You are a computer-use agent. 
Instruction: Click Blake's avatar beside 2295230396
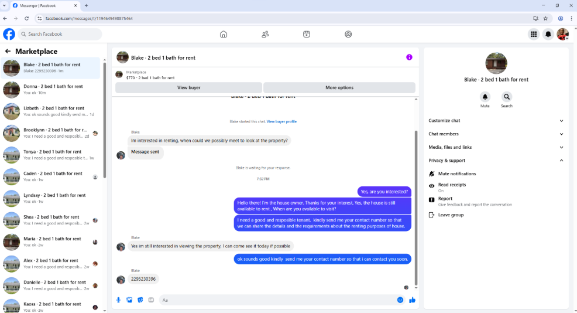(x=121, y=280)
